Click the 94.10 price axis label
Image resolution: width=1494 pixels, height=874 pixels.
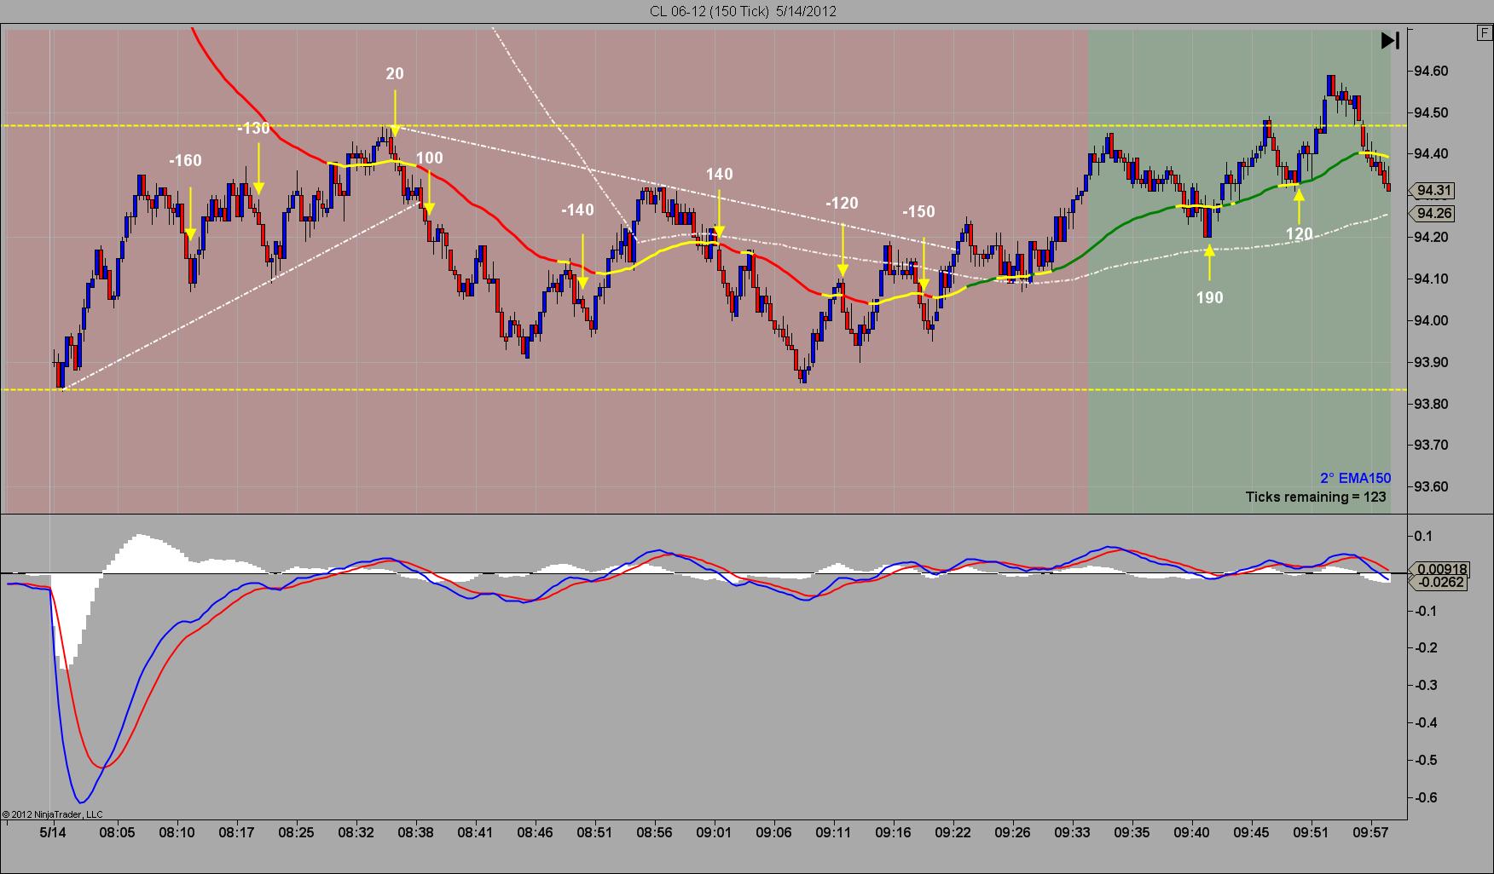(x=1430, y=279)
